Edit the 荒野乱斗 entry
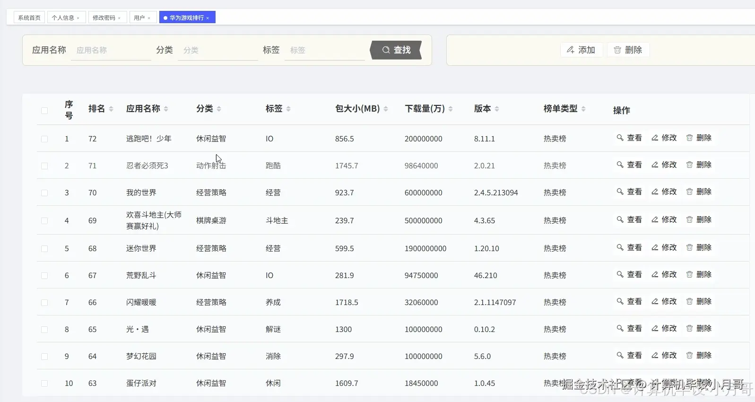The height and width of the screenshot is (402, 755). pos(664,274)
